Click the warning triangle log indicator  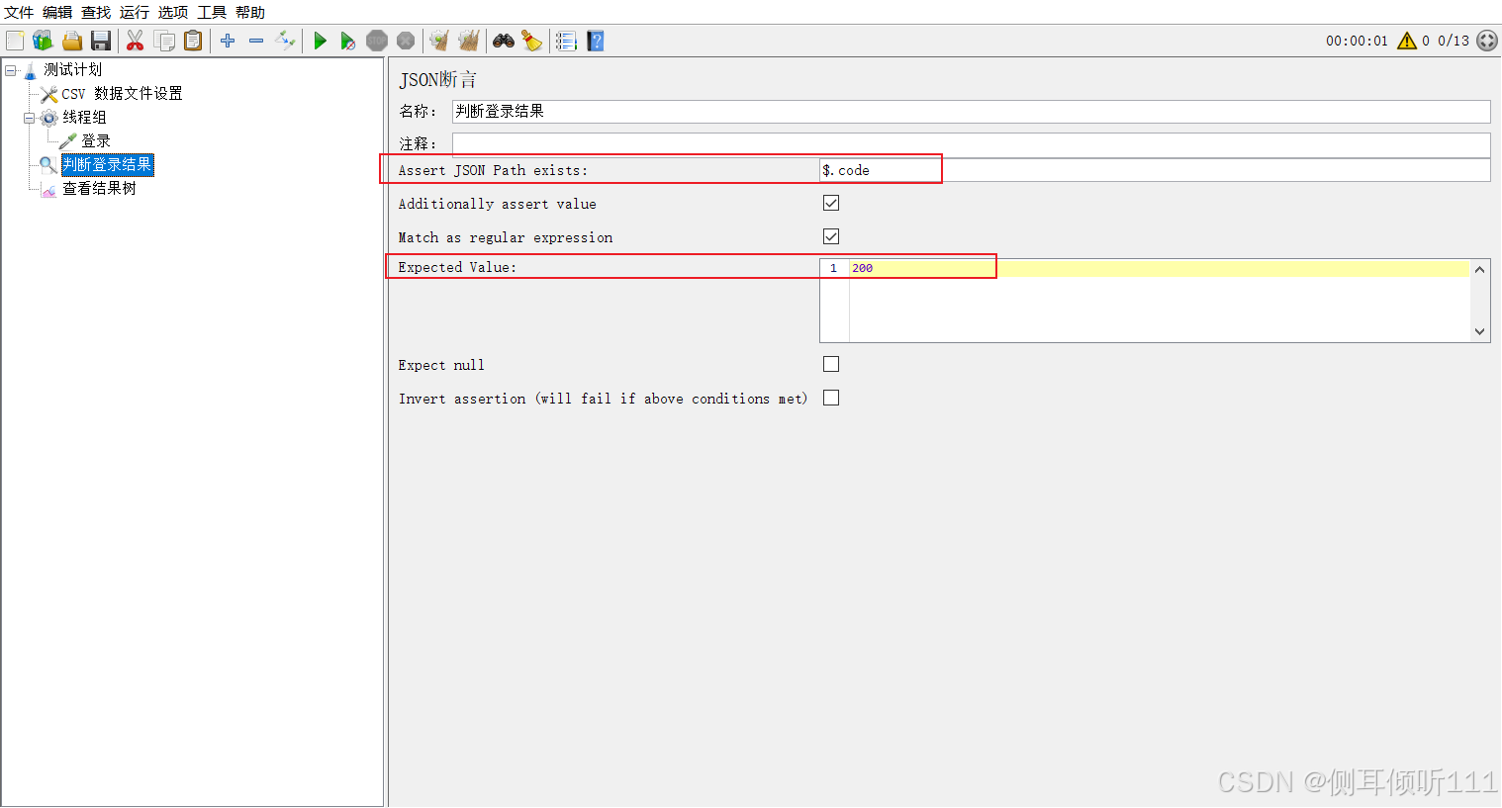click(x=1407, y=41)
